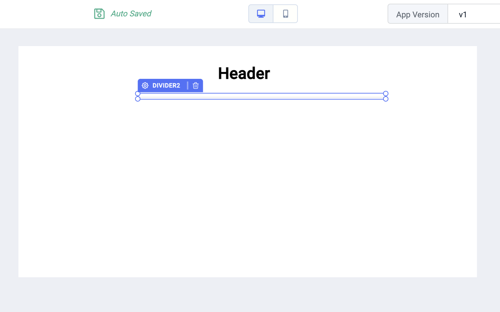Select the Header text widget
The image size is (500, 312).
pos(244,73)
